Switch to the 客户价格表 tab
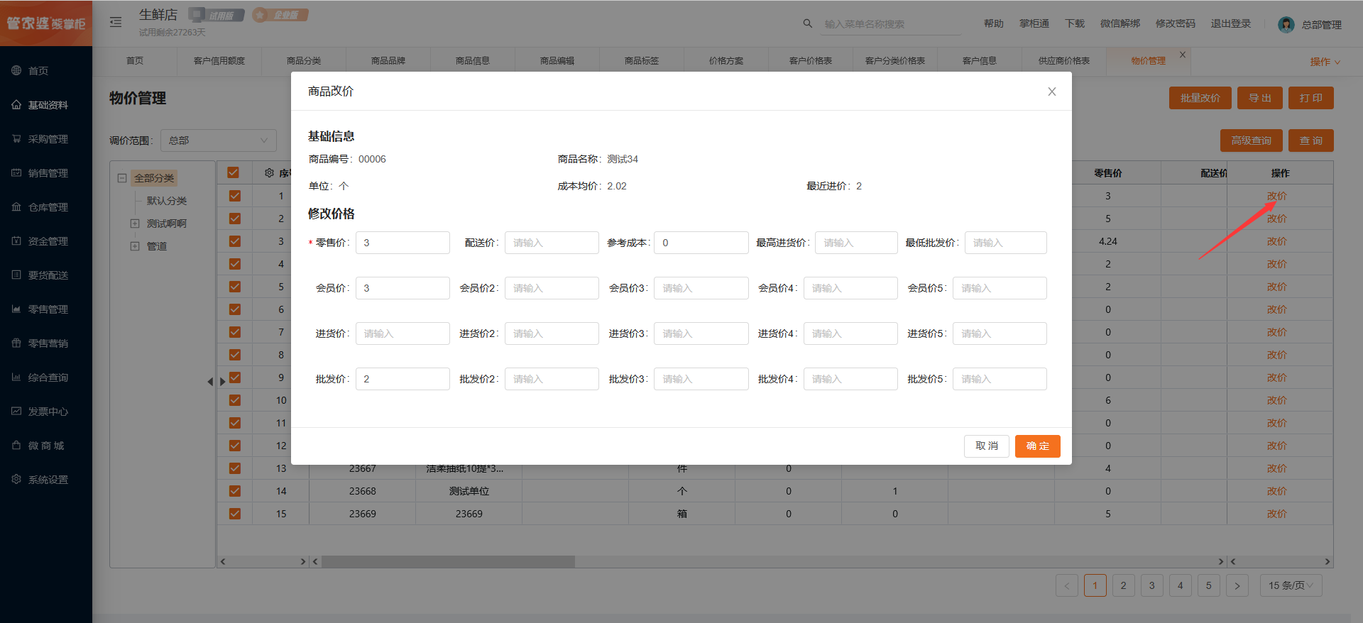This screenshot has height=623, width=1363. [x=811, y=61]
